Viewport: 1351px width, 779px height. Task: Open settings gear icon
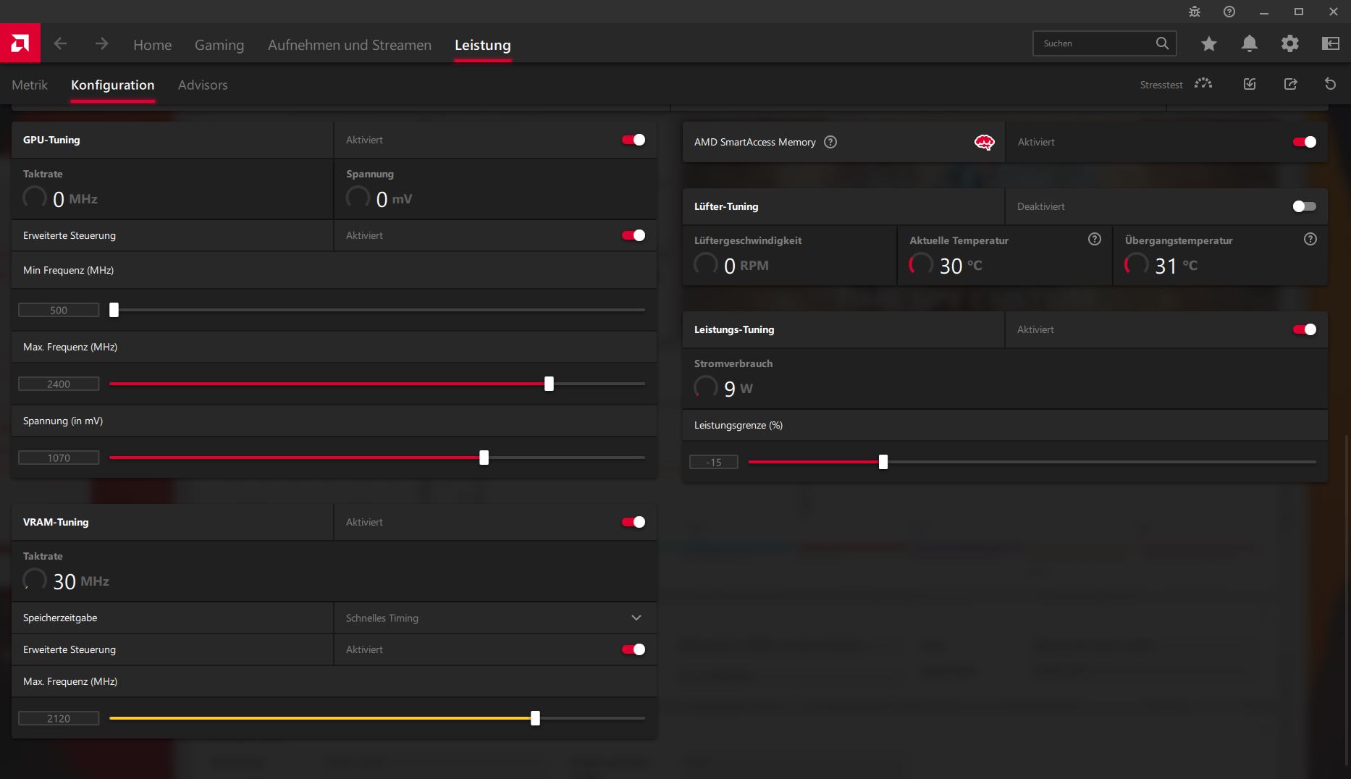click(x=1290, y=44)
